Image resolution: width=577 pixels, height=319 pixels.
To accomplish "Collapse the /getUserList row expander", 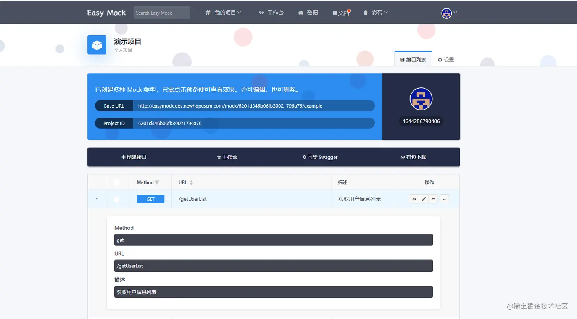I will pos(97,199).
